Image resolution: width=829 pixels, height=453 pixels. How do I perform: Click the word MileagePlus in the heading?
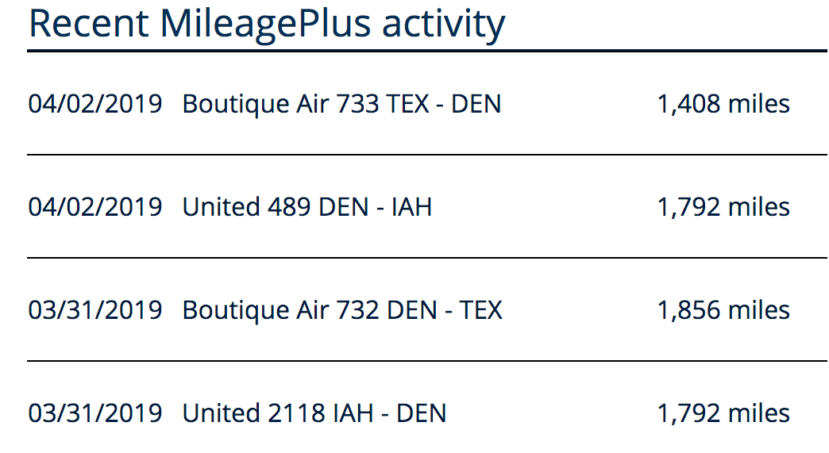[265, 25]
